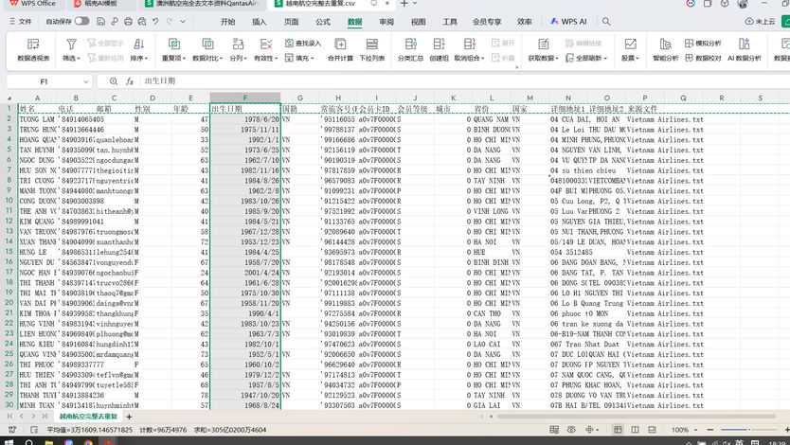The image size is (790, 445).
Task: Click the new document plus button
Action: point(404,4)
